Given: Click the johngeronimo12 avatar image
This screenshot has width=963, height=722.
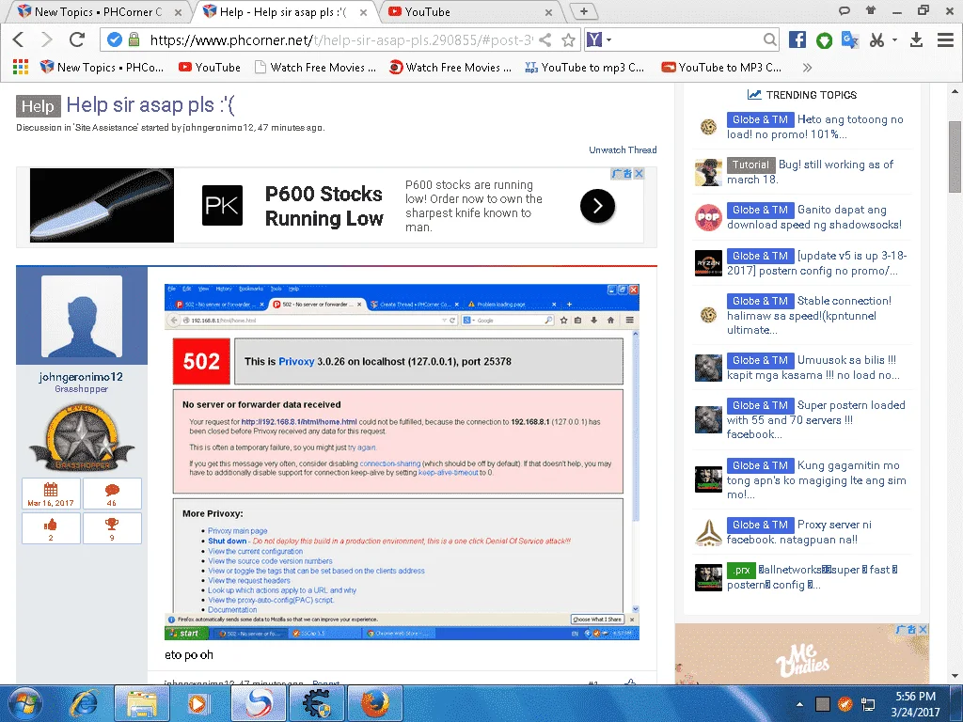Looking at the screenshot, I should [82, 316].
